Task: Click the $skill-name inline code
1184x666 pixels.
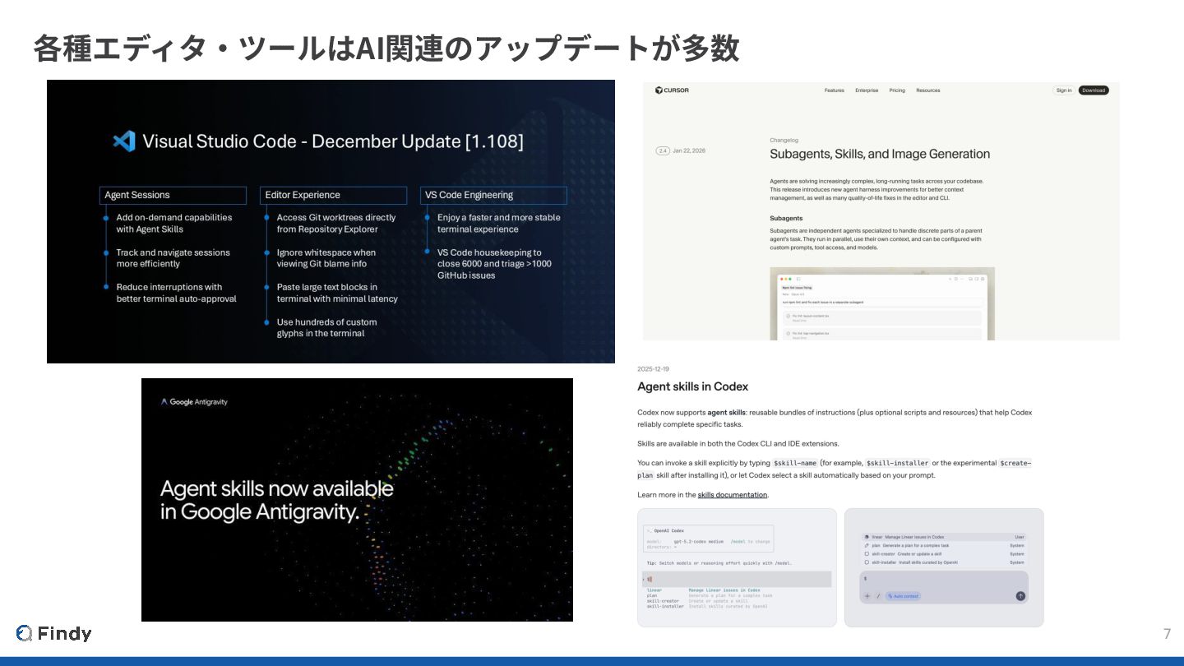Action: (794, 463)
